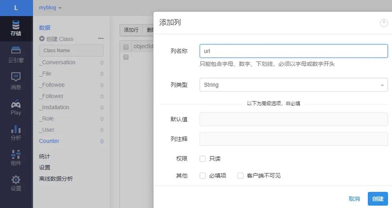Open the Play gamepad section
392x208 pixels.
coord(16,108)
